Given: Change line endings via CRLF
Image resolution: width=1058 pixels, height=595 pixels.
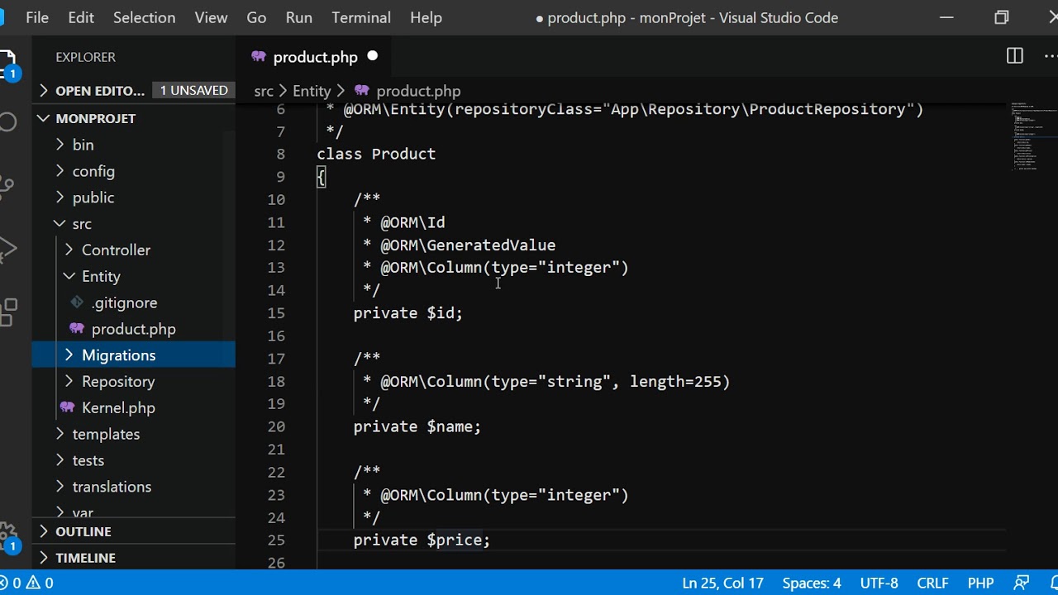Looking at the screenshot, I should click(x=932, y=583).
